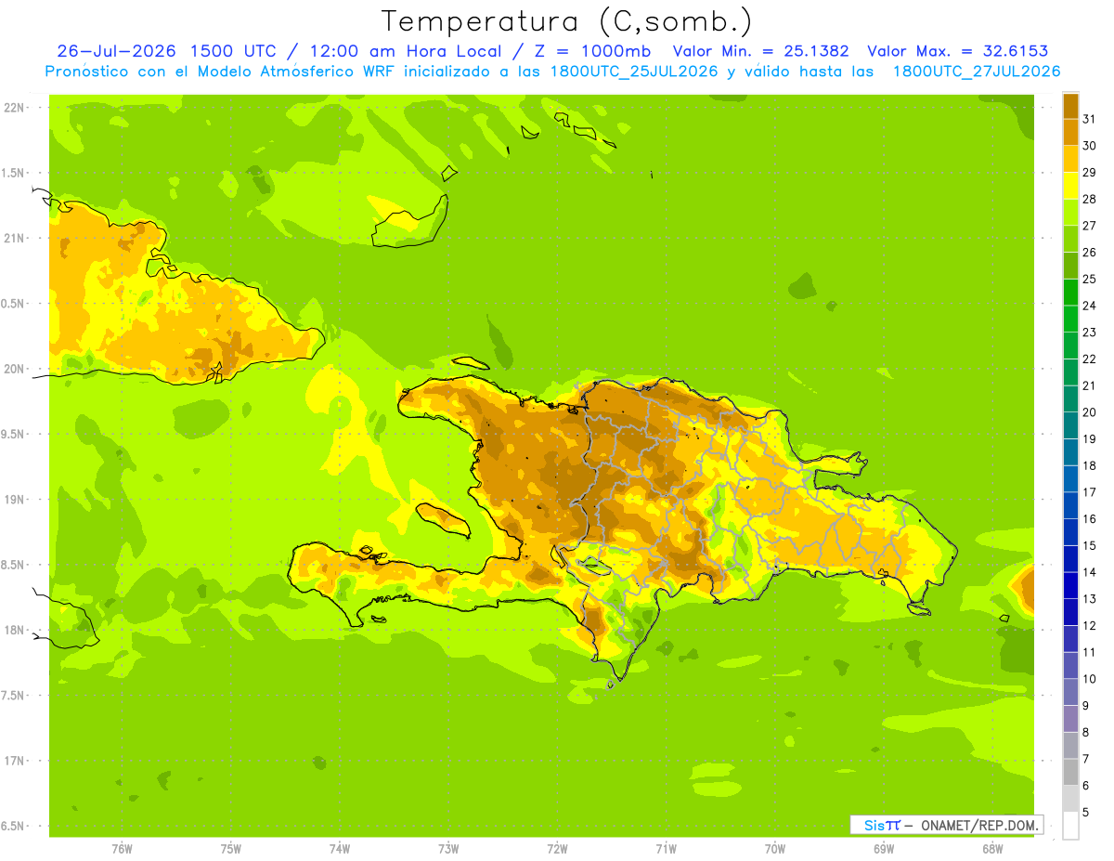Pick the legend swatch between 29 and 30
Screen dimensions: 1114x861
coord(1070,159)
